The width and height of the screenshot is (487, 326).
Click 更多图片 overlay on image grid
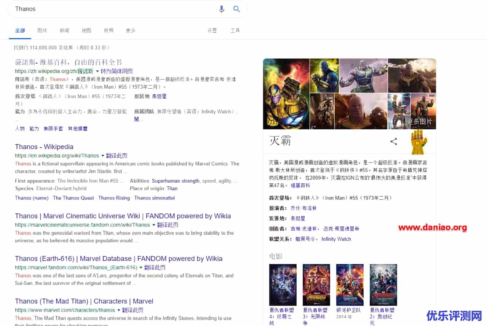click(x=419, y=121)
